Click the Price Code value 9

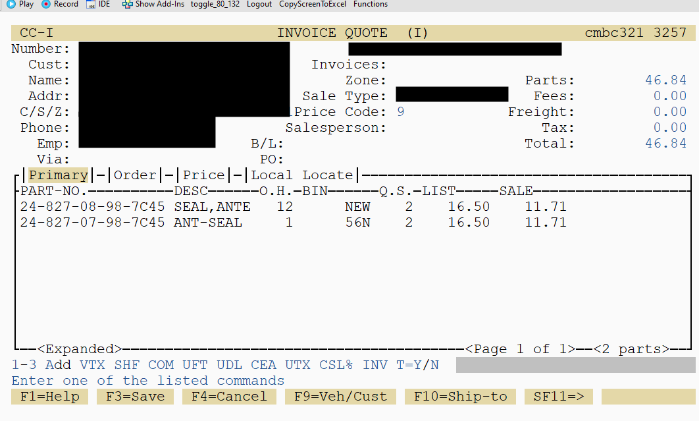tap(400, 111)
